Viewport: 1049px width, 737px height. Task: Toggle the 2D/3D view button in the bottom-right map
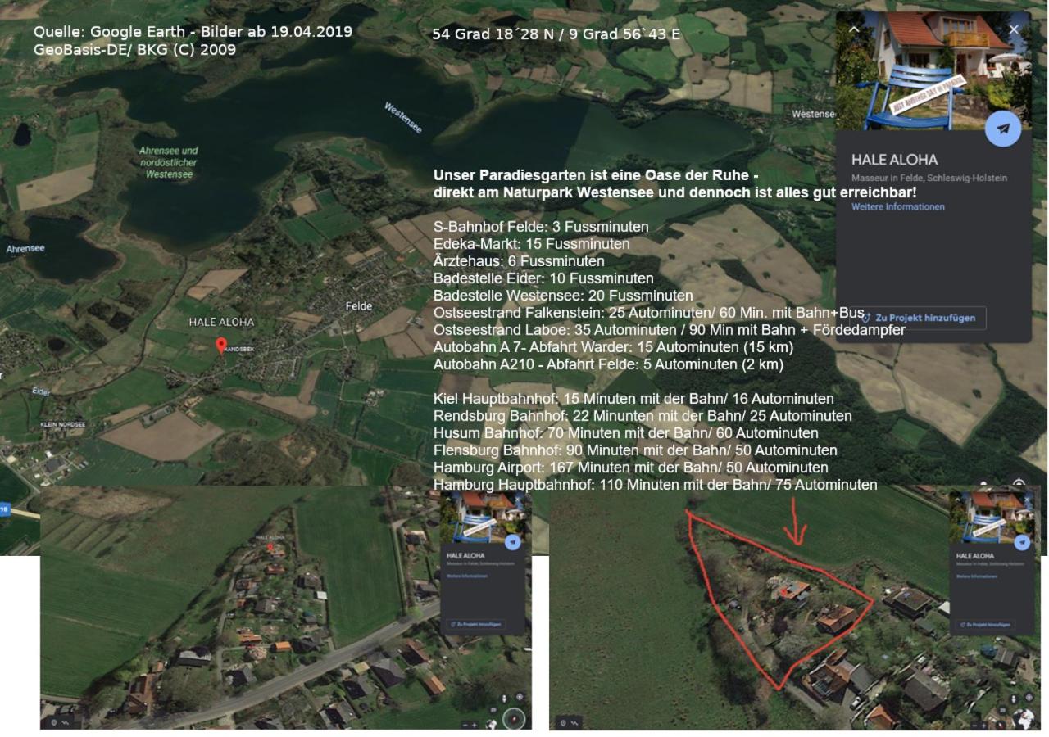point(1002,711)
